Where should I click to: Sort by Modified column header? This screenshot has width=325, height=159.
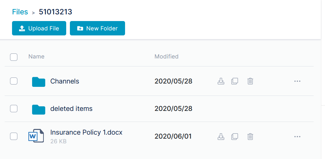(167, 56)
